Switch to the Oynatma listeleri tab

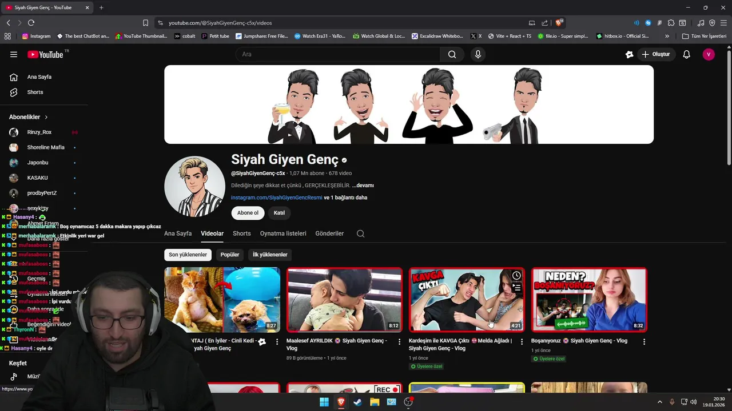pos(283,233)
